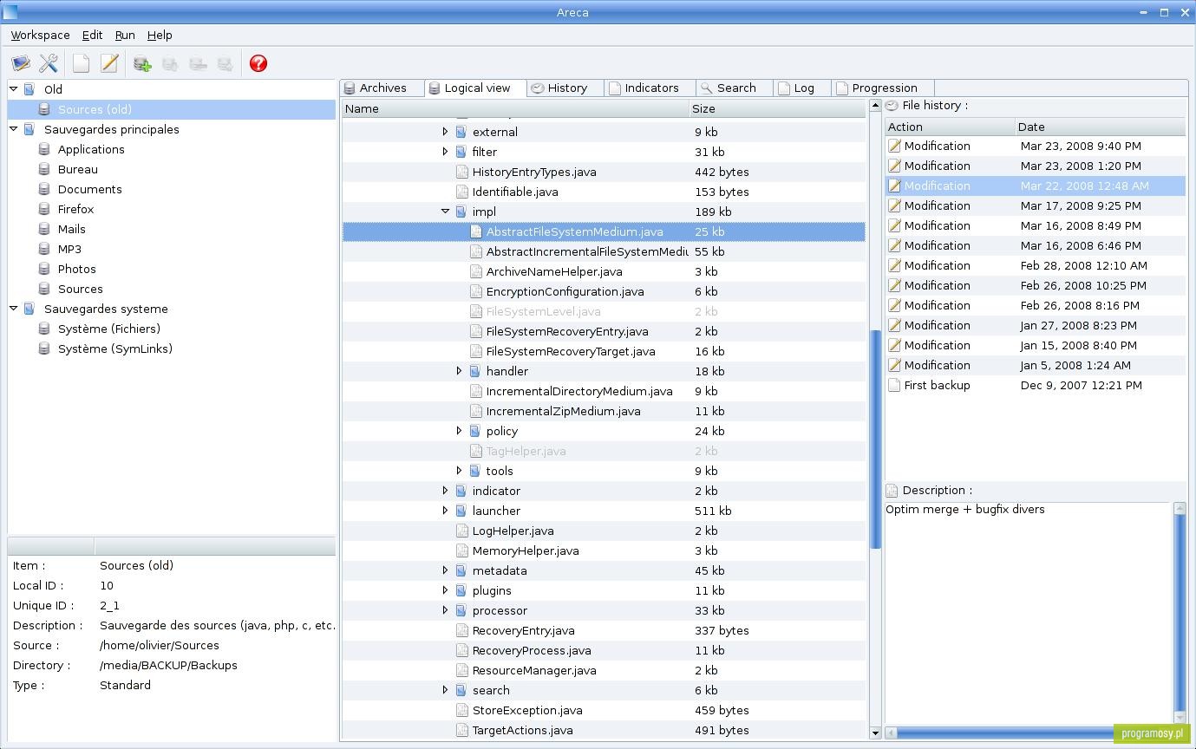
Task: Select the Système (Fichiers) target
Action: 108,329
